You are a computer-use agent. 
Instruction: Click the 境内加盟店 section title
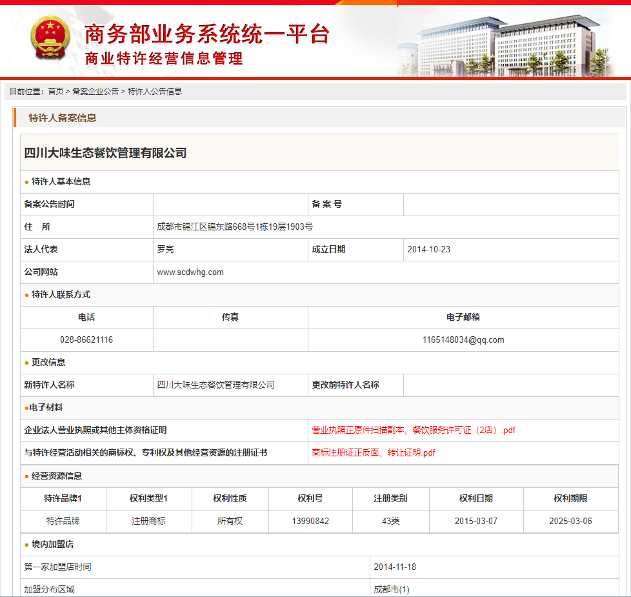click(x=52, y=544)
